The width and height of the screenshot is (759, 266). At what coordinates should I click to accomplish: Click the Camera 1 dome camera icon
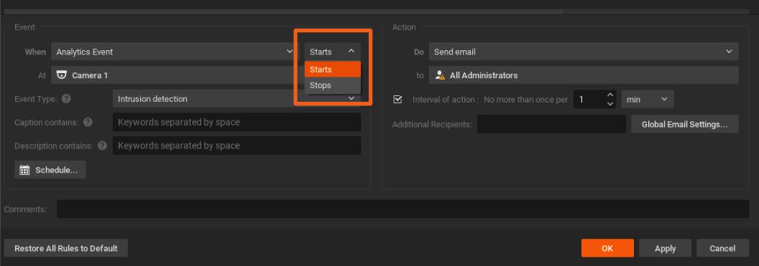(x=62, y=75)
